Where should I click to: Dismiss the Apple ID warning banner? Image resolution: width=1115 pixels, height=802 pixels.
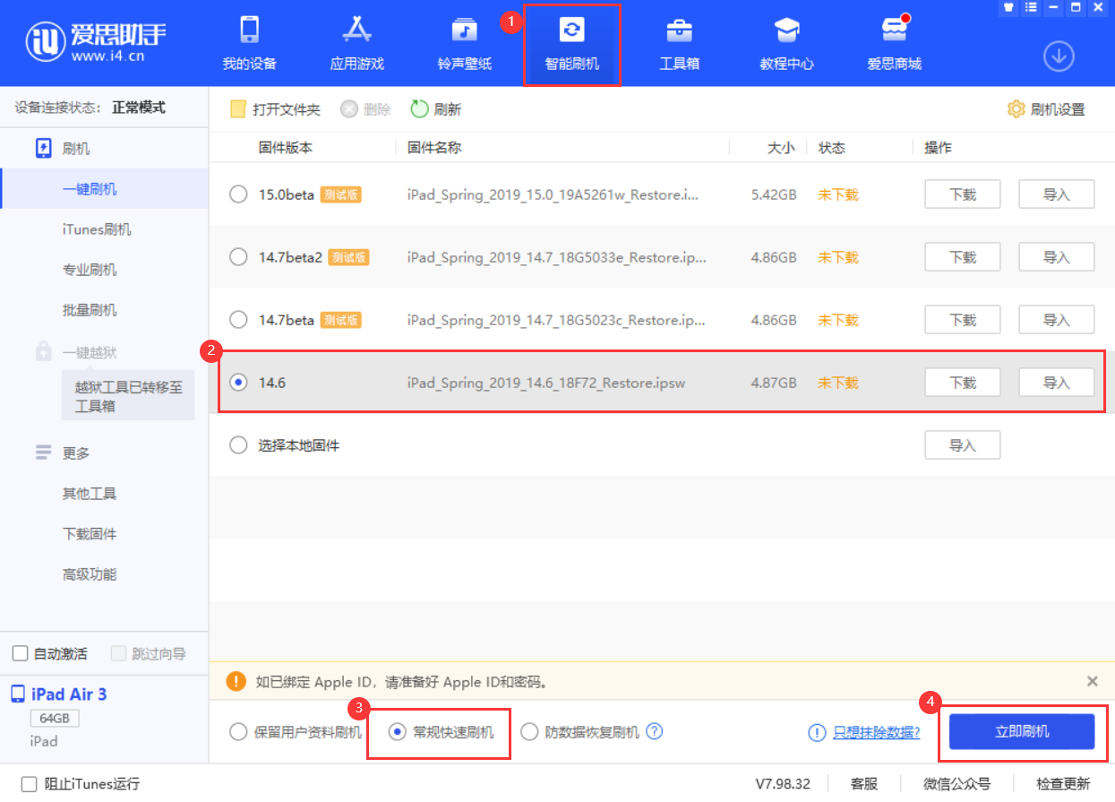click(1092, 681)
